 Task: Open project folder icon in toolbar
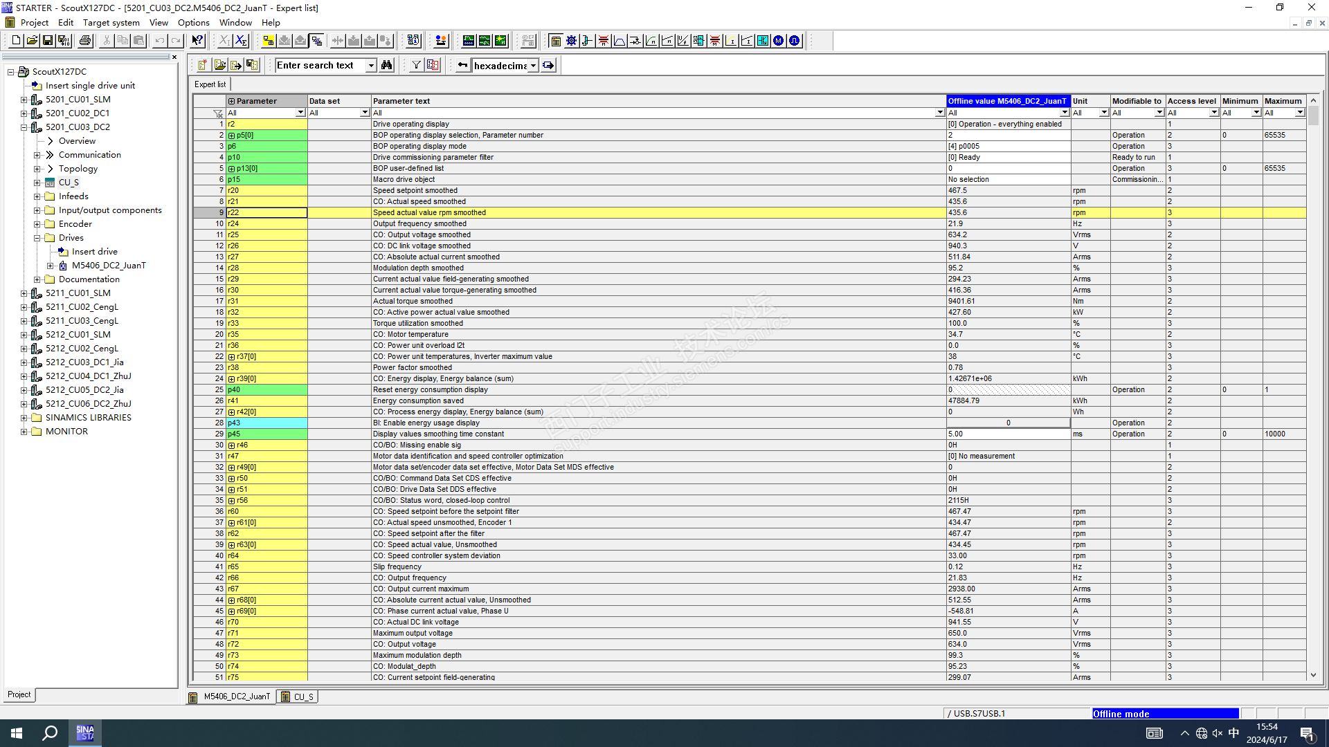point(32,41)
